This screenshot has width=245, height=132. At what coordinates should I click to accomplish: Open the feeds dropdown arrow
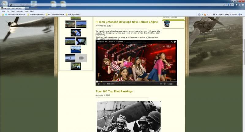(x=208, y=14)
